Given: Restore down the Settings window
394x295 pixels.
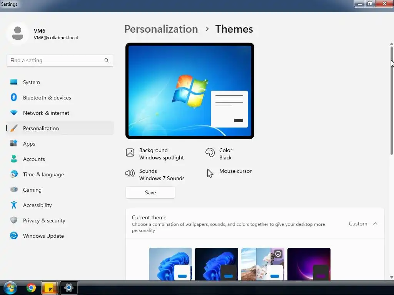Looking at the screenshot, I should tap(370, 4).
